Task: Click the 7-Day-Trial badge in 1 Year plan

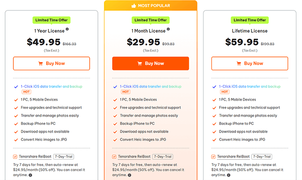Action: 63,157
